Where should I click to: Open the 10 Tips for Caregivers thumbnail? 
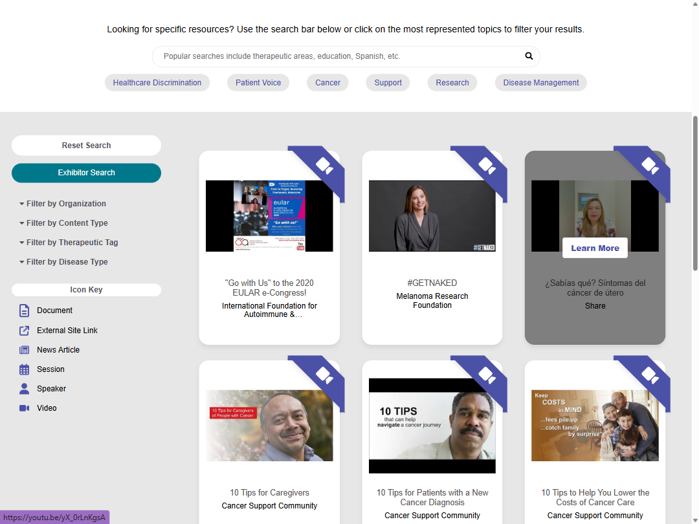[269, 425]
